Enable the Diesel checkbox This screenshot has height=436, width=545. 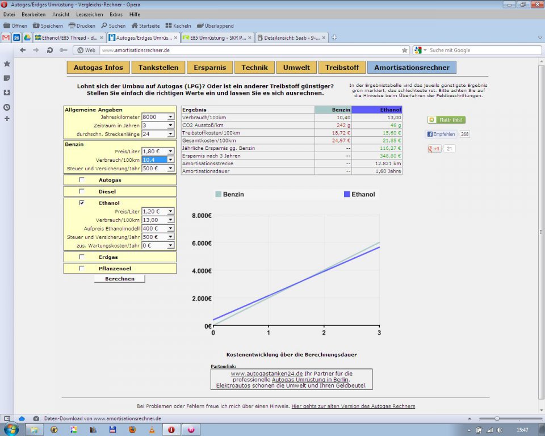82,191
